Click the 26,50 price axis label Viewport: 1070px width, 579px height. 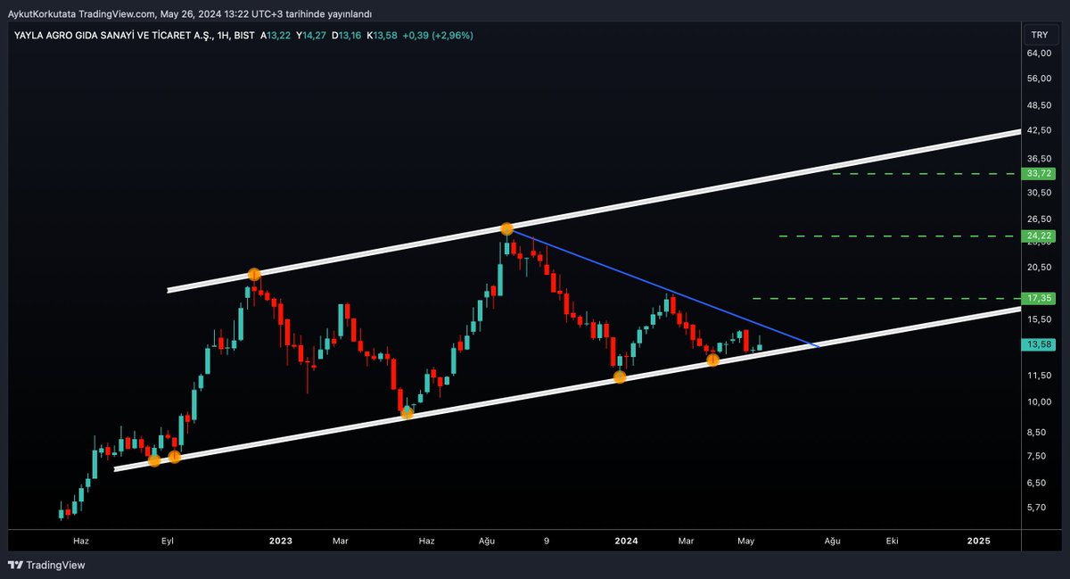(1039, 219)
